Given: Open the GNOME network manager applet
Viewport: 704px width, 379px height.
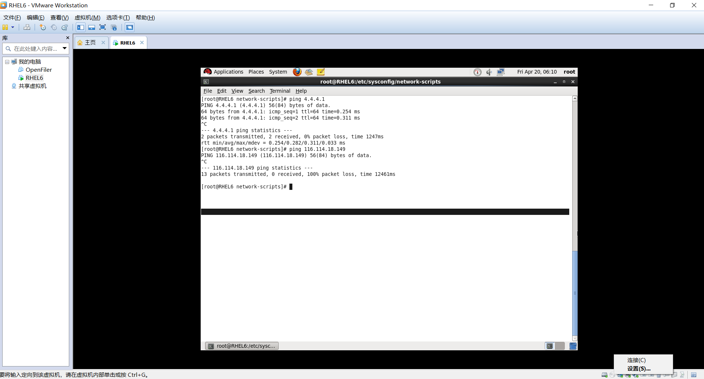Looking at the screenshot, I should [501, 72].
